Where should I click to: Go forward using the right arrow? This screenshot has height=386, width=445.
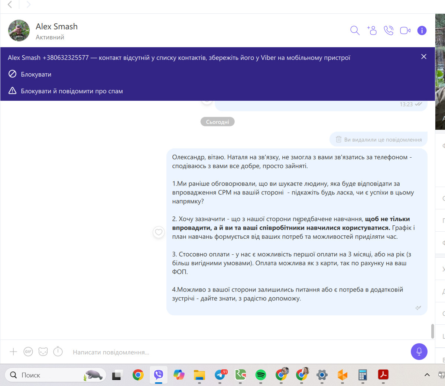[x=28, y=4]
